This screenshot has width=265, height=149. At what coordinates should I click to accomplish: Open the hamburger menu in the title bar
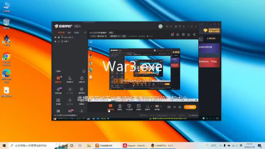pyautogui.click(x=184, y=26)
